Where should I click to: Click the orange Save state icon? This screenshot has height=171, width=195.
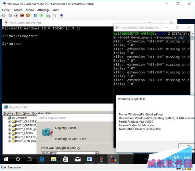(x=28, y=16)
